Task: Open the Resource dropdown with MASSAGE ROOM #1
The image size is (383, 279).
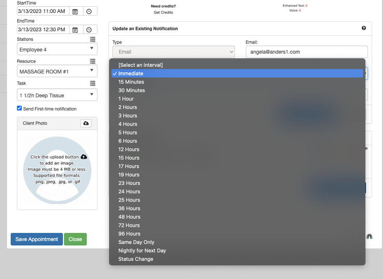Action: coord(57,71)
